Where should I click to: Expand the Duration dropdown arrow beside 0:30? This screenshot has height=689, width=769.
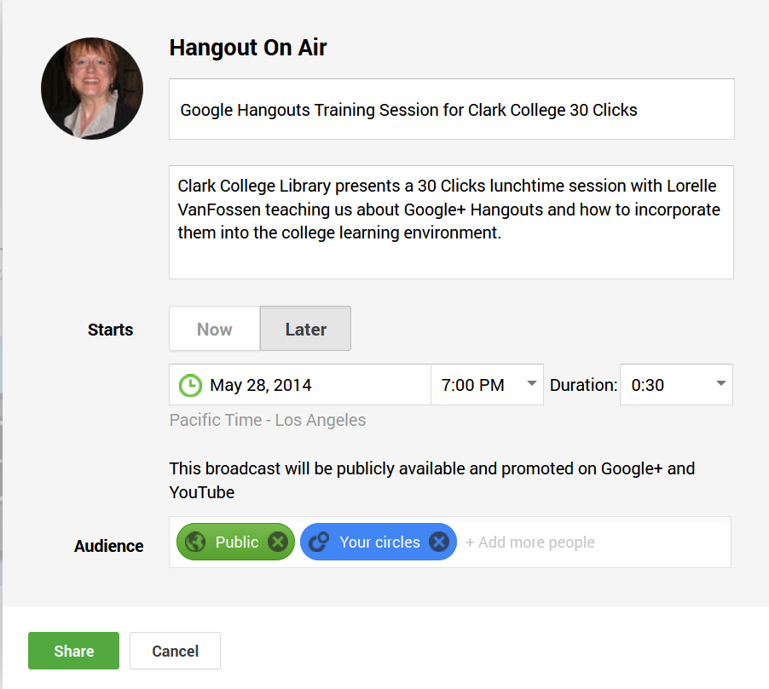(x=720, y=384)
